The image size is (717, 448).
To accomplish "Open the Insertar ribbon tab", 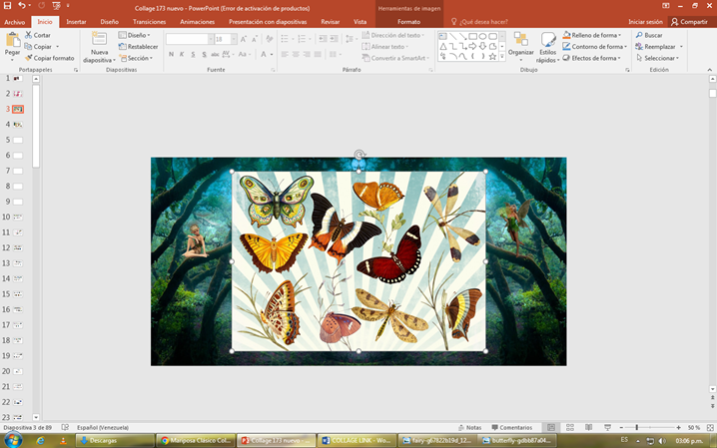I will click(x=76, y=22).
